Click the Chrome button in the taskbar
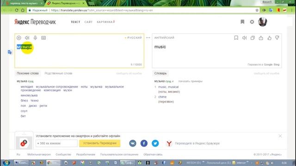 (x=53, y=163)
